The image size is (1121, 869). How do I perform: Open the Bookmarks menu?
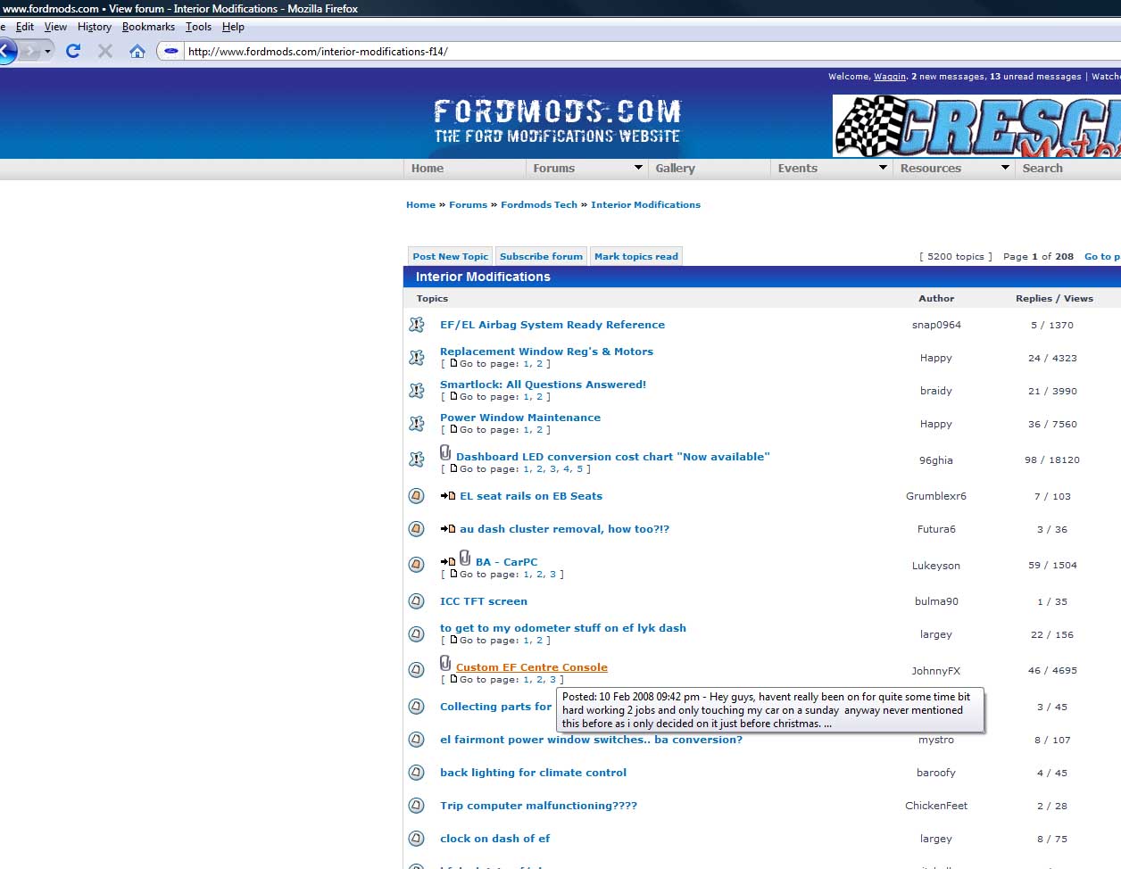(148, 27)
